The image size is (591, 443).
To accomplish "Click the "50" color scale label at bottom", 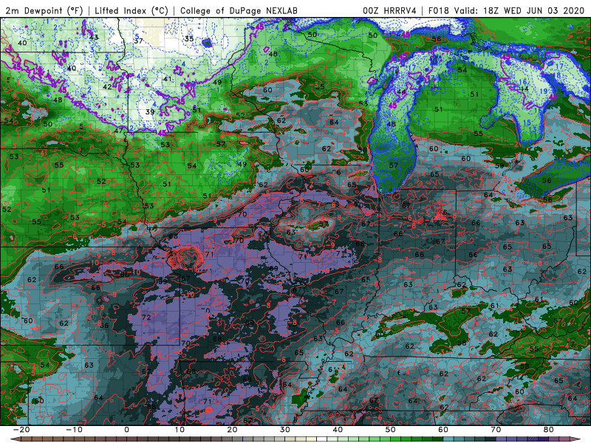I will (391, 430).
